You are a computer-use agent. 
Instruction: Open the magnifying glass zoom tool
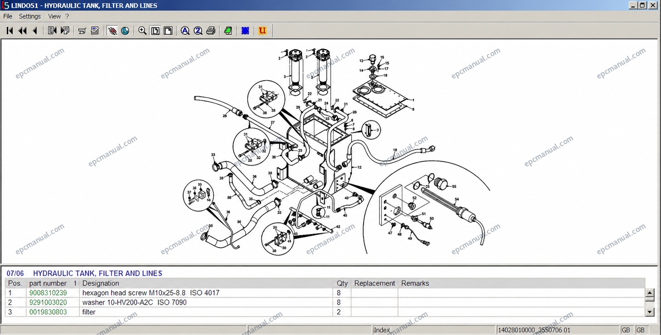(142, 31)
